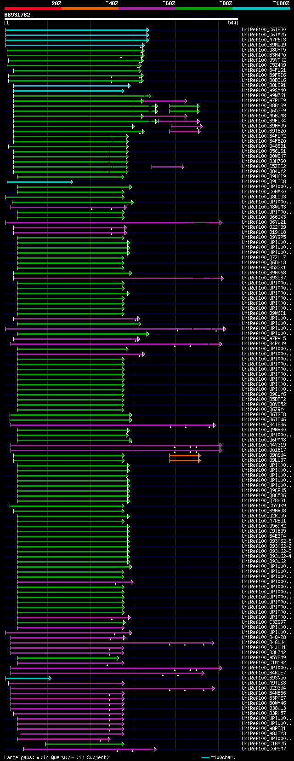Click the cyan 100char scale marker in legend

(x=205, y=757)
